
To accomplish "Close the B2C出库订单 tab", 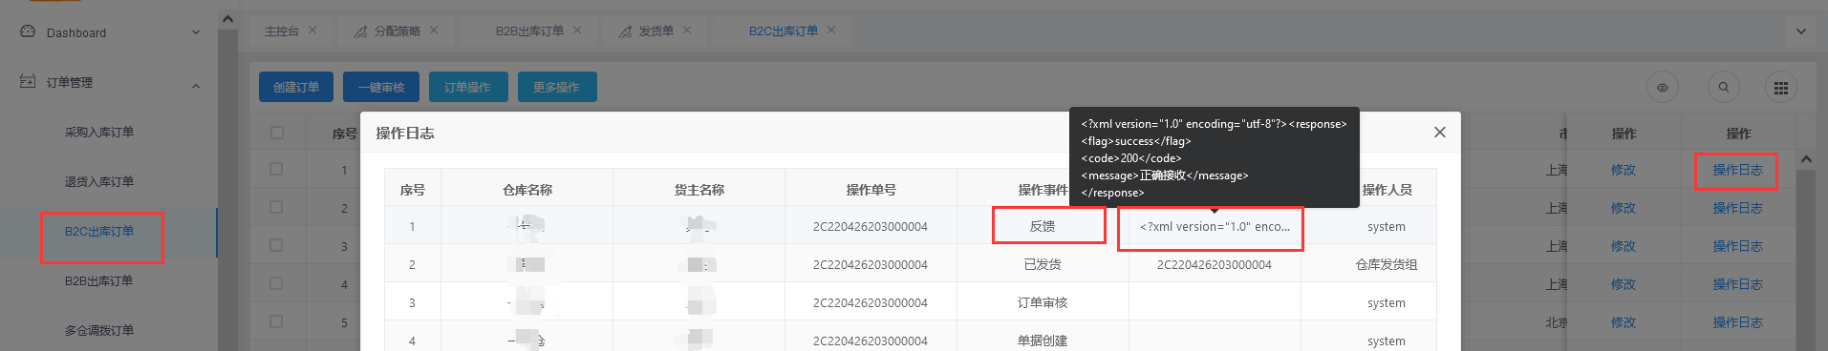I will point(831,31).
